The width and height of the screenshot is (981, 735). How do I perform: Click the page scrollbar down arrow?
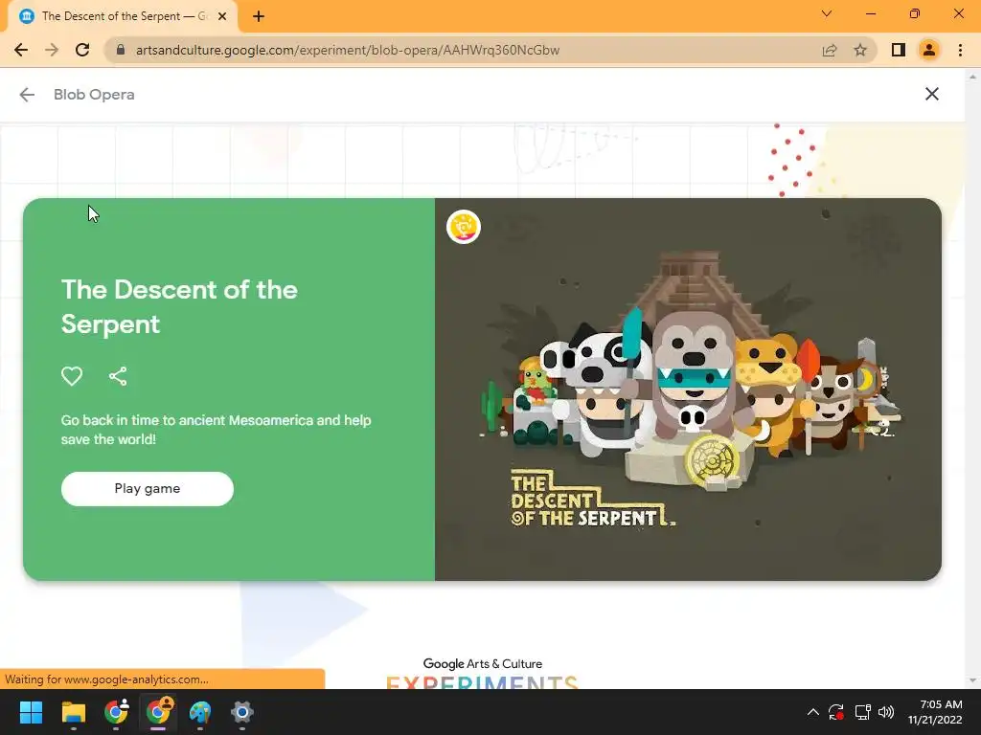click(x=972, y=681)
